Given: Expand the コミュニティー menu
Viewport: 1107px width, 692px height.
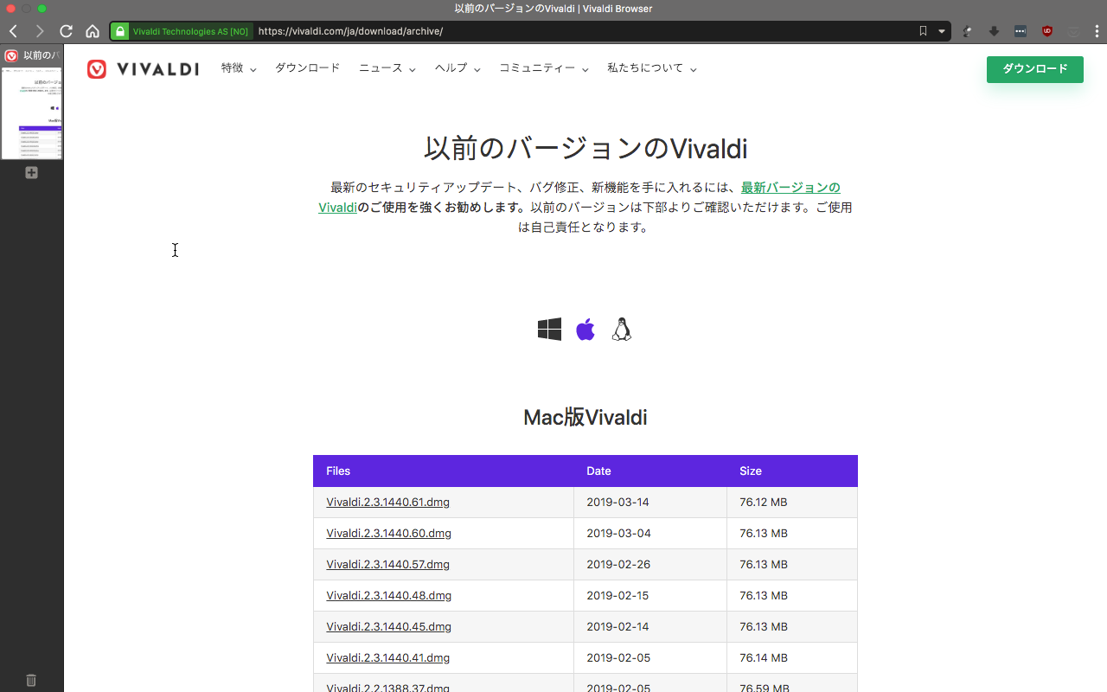Looking at the screenshot, I should (544, 67).
